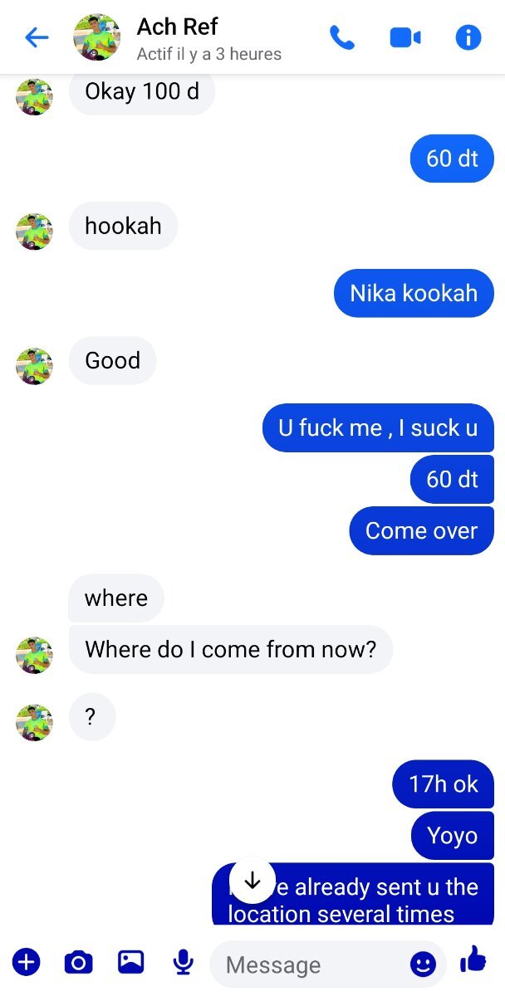This screenshot has width=505, height=996.
Task: Select the "17h ok" sent message
Action: (x=444, y=784)
